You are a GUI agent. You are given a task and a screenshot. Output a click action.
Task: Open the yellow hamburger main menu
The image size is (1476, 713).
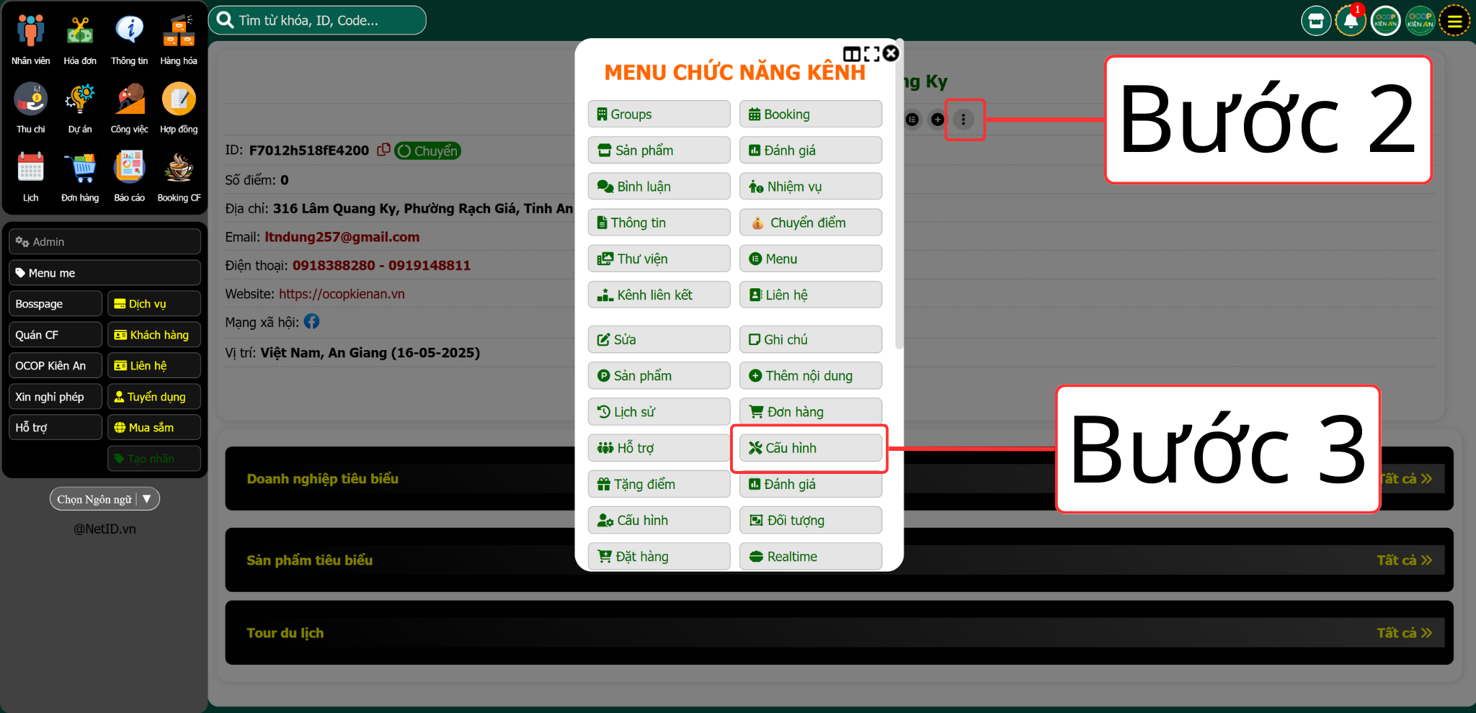pos(1454,21)
